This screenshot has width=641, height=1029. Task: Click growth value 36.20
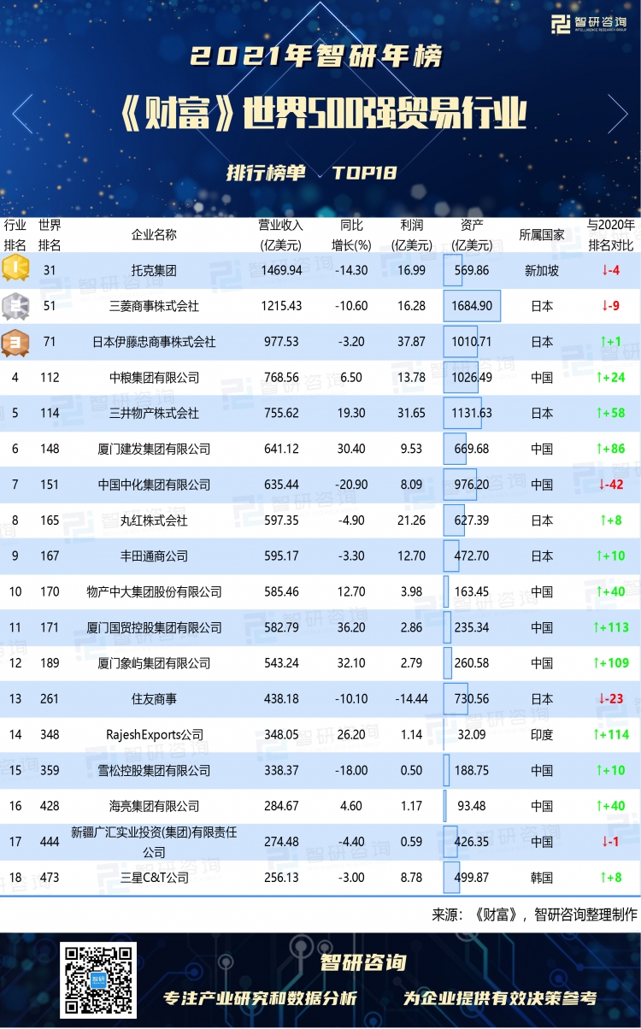(351, 627)
